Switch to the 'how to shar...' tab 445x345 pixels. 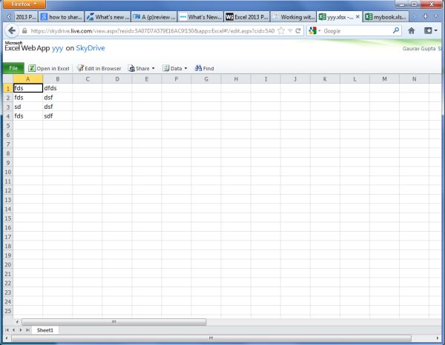(x=62, y=17)
